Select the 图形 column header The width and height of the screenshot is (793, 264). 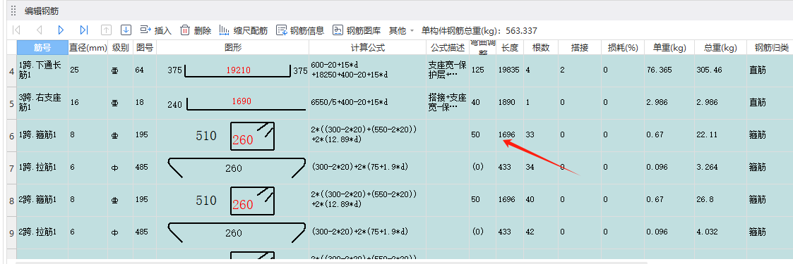232,47
